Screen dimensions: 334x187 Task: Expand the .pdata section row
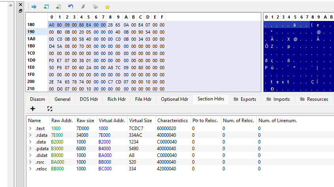(x=30, y=148)
